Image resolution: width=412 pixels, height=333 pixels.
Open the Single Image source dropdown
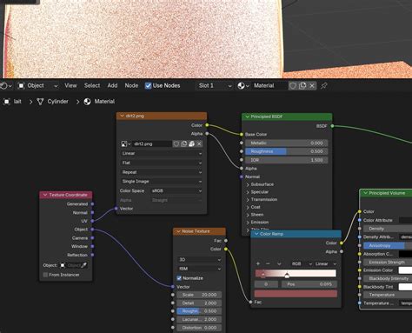click(x=162, y=182)
